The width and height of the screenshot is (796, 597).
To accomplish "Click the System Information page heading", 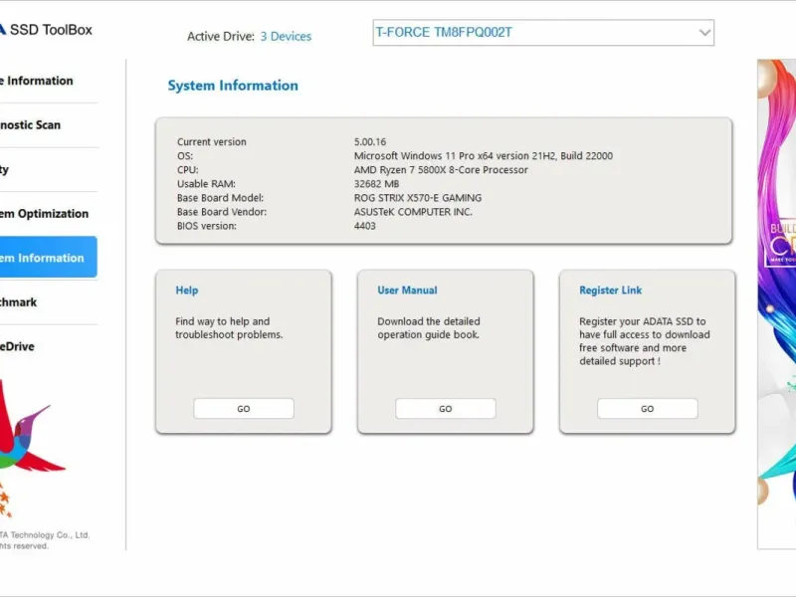I will (233, 86).
